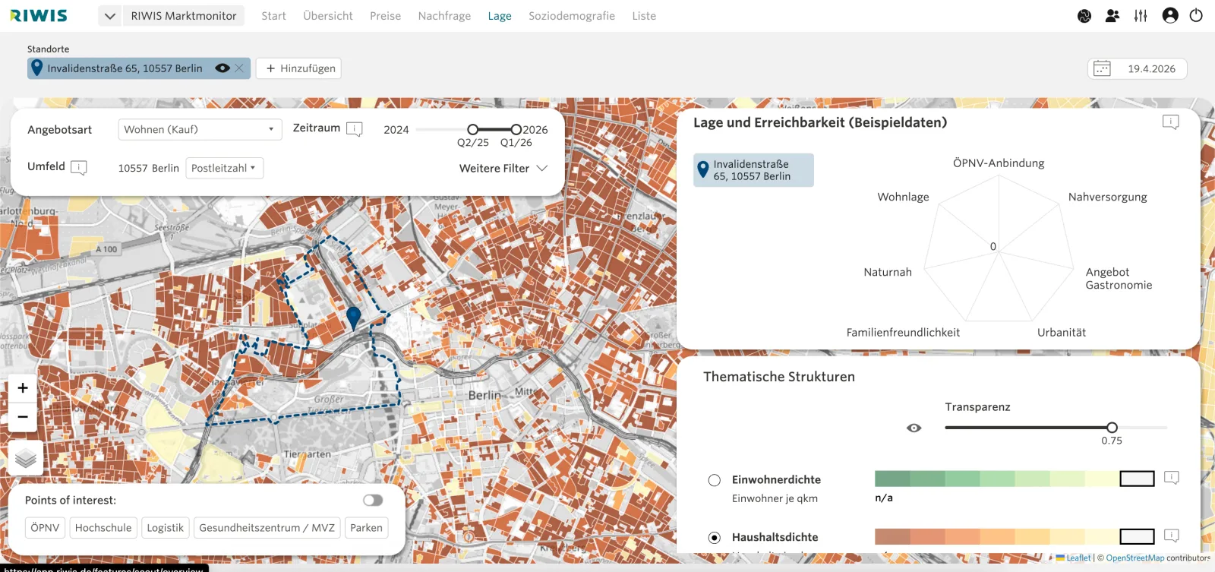
Task: Click the Hinzufügen button
Action: (298, 68)
